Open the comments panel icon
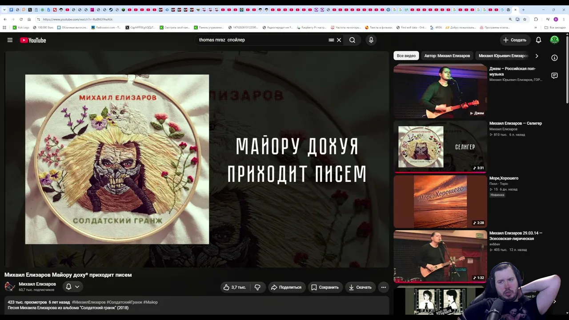569x320 pixels. pos(554,76)
